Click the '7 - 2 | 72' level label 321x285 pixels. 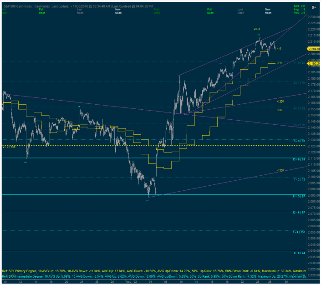[x=300, y=179]
